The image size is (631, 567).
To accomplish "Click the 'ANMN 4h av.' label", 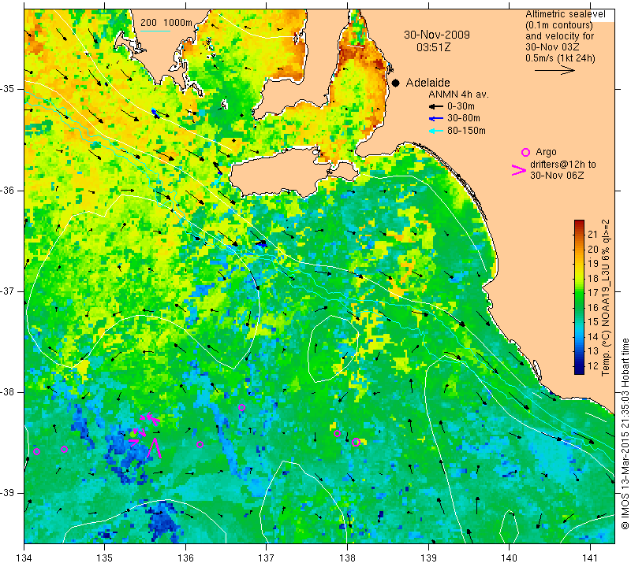I will click(x=458, y=94).
